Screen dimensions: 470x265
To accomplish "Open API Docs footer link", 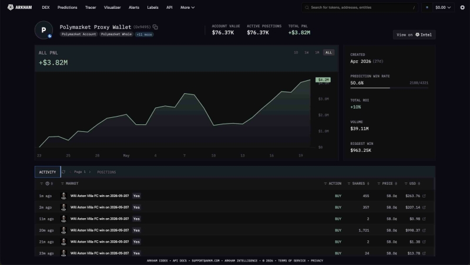I will point(180,261).
